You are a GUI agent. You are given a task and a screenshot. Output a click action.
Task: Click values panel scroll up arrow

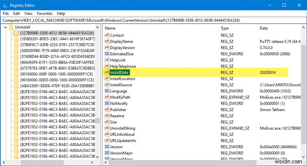(x=303, y=28)
